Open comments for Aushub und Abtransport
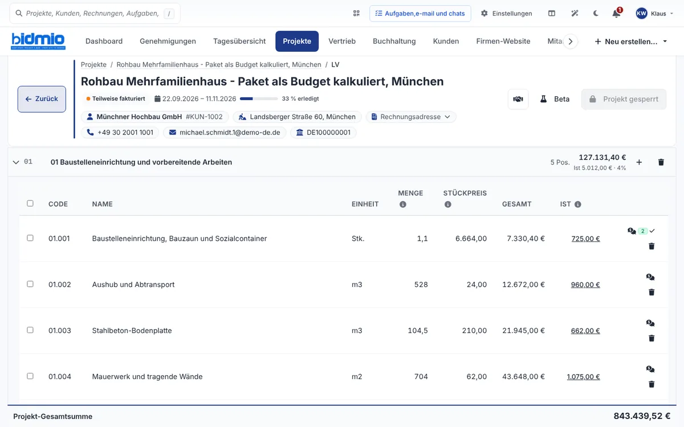This screenshot has width=684, height=427. pyautogui.click(x=650, y=277)
